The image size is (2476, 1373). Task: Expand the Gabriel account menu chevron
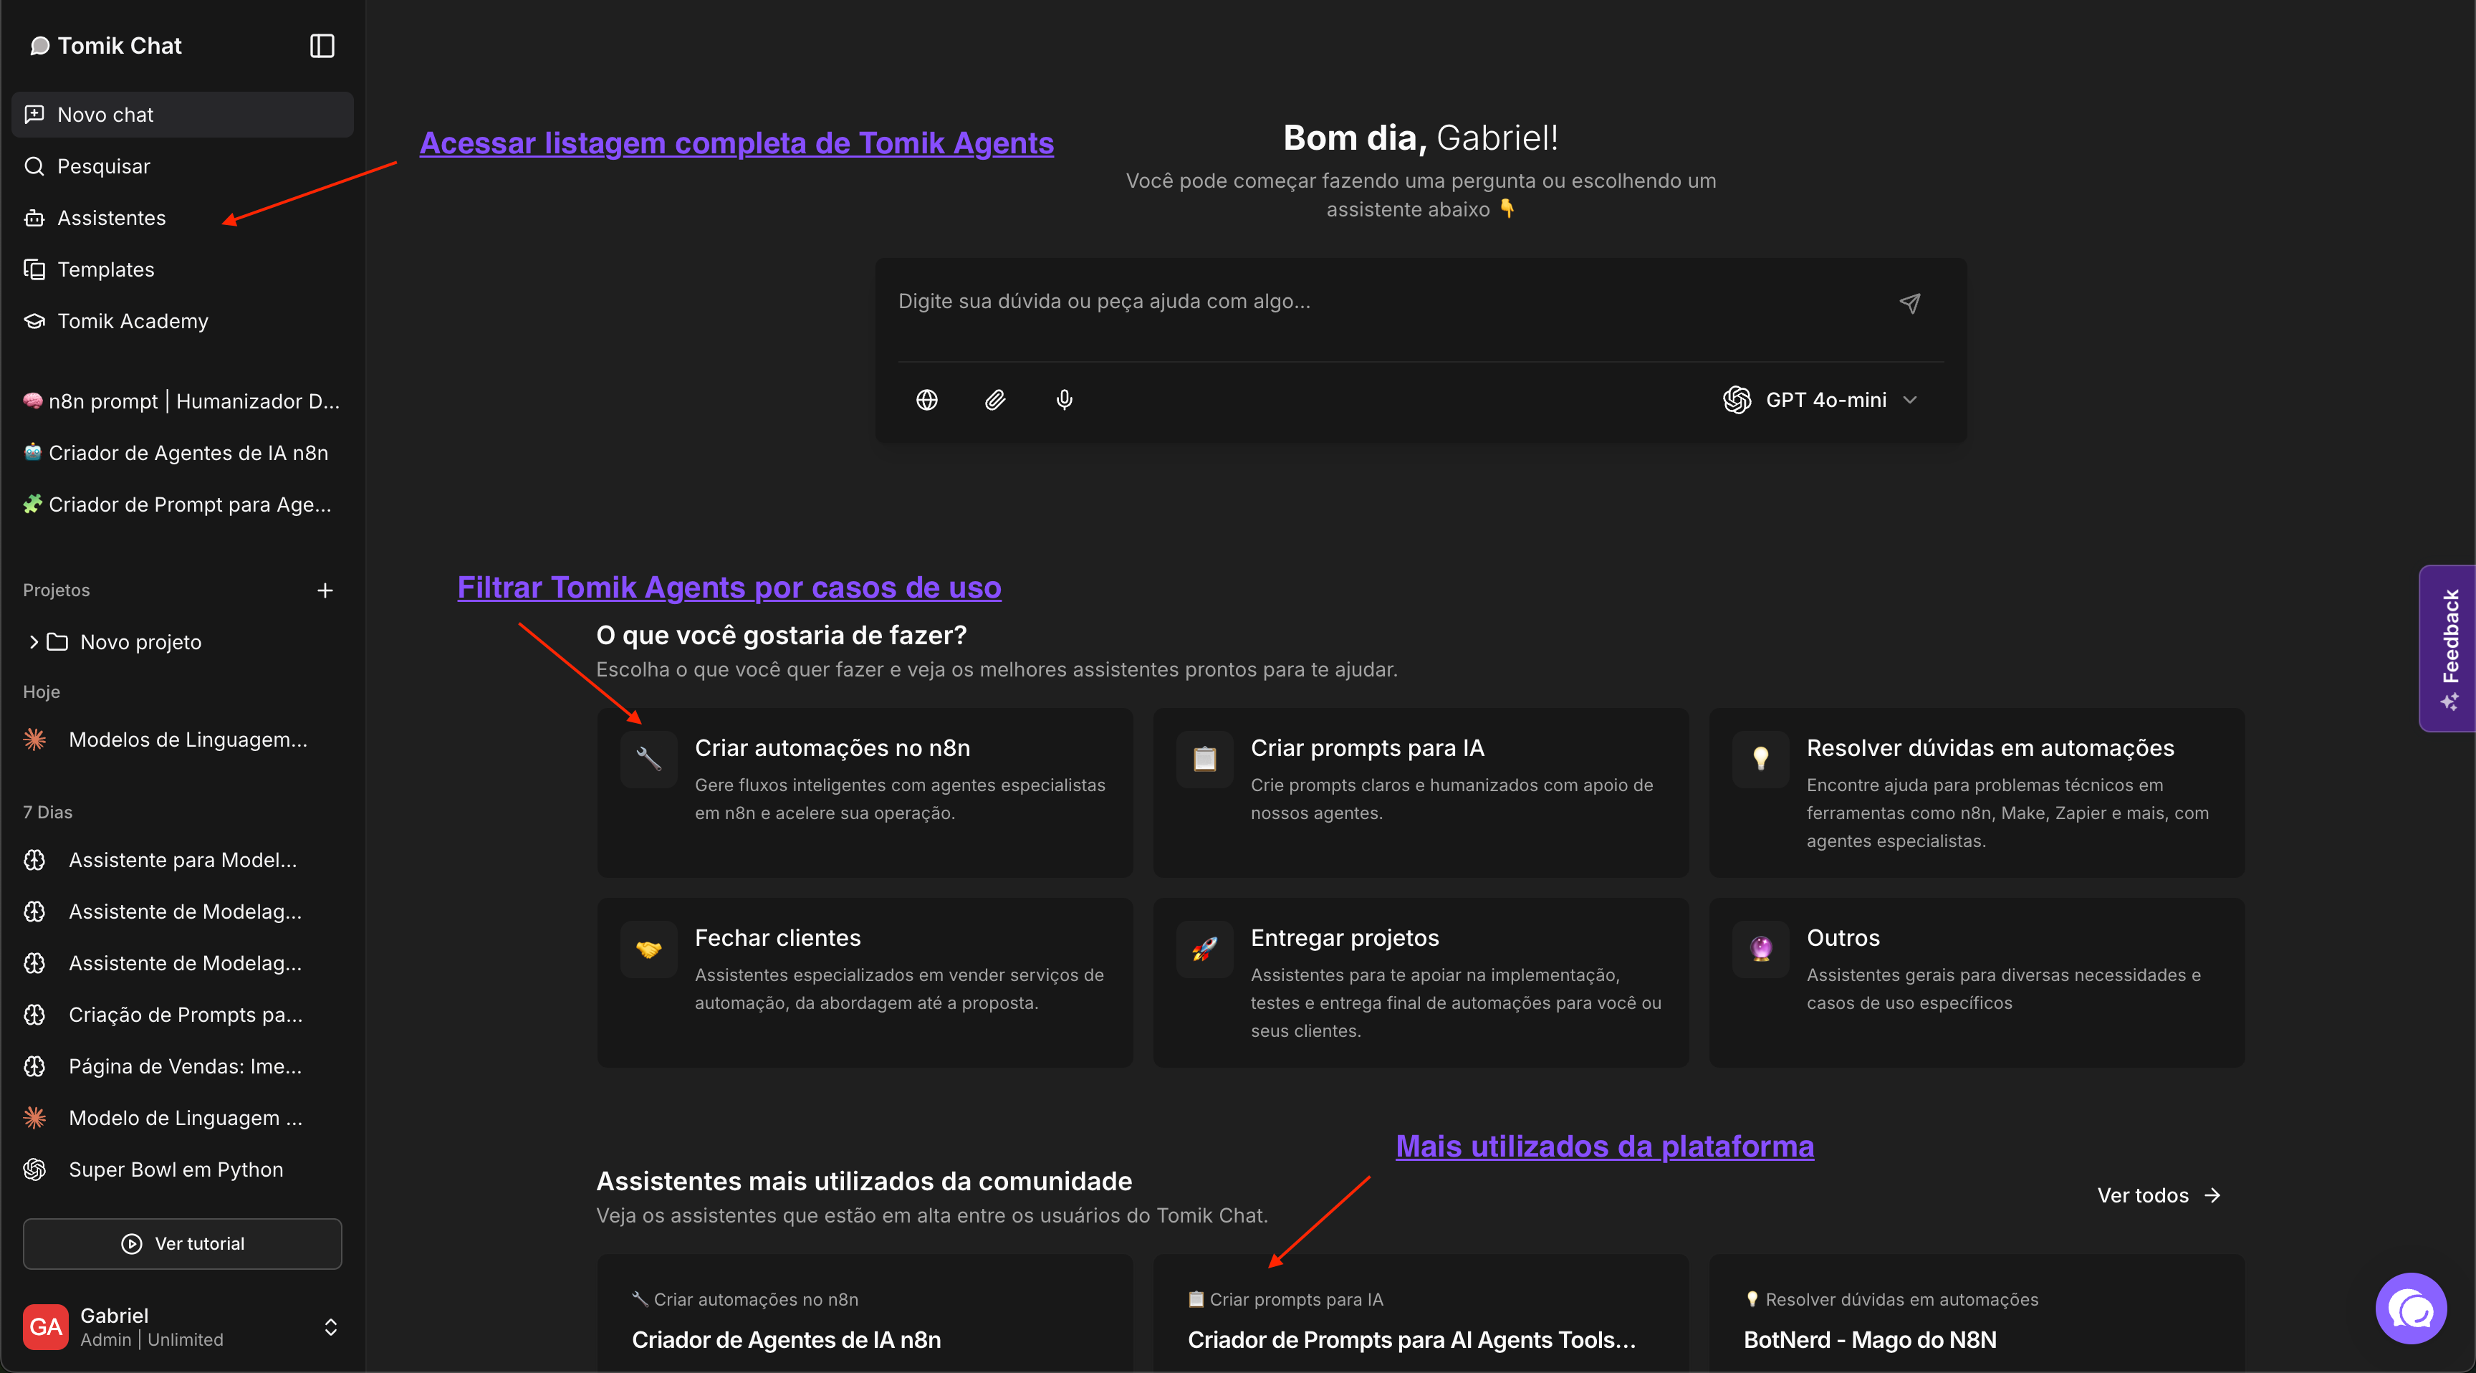click(x=331, y=1327)
